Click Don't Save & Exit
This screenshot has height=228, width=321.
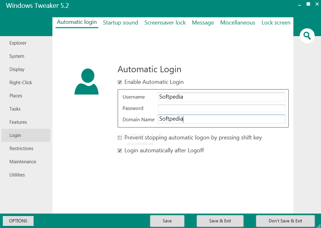(285, 221)
